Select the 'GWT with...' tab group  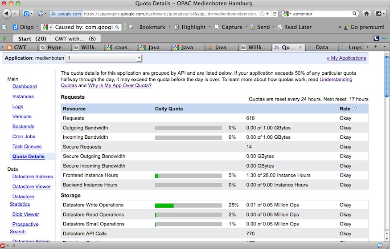pyautogui.click(x=75, y=39)
